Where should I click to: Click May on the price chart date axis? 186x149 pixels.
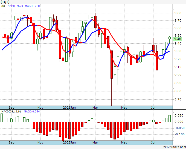[124, 108]
